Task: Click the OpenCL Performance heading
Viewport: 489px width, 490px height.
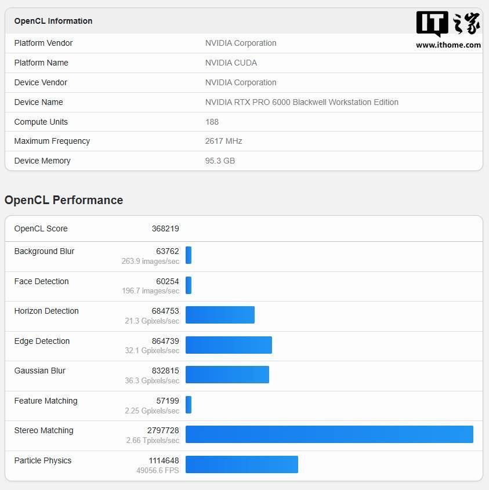Action: 64,200
